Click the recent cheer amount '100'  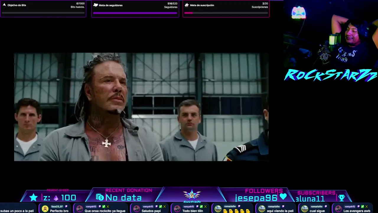(68, 198)
